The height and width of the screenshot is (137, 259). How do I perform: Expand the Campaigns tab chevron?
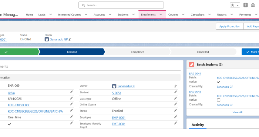pos(209,14)
